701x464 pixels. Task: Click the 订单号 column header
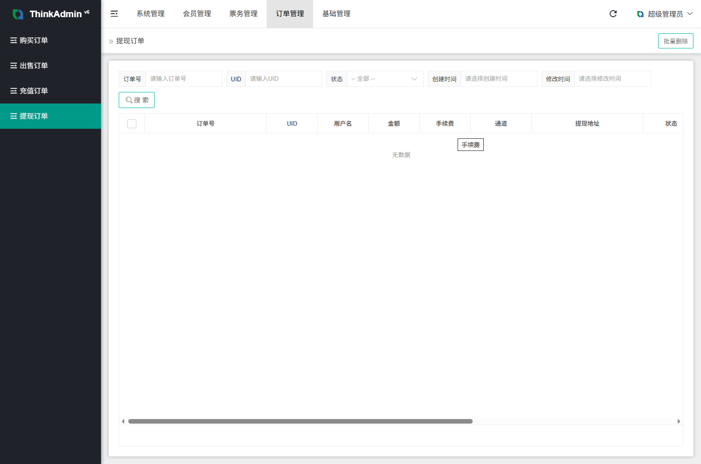click(206, 124)
